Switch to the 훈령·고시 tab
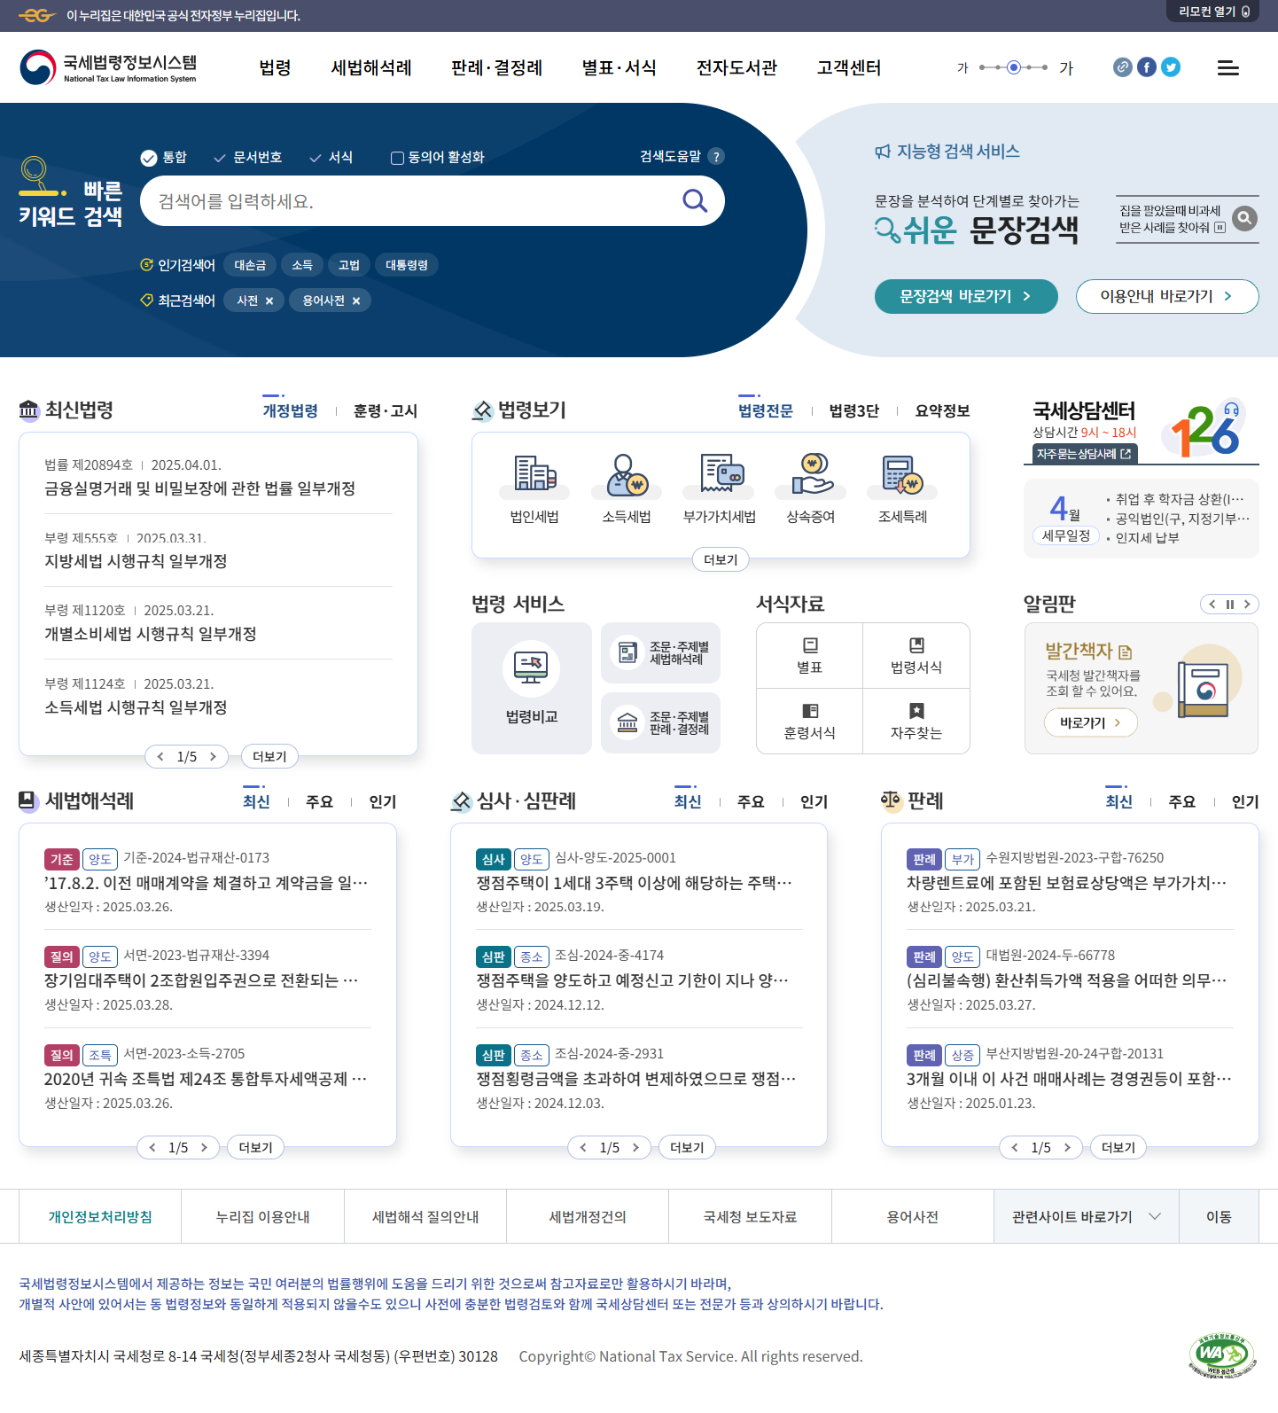 (385, 411)
